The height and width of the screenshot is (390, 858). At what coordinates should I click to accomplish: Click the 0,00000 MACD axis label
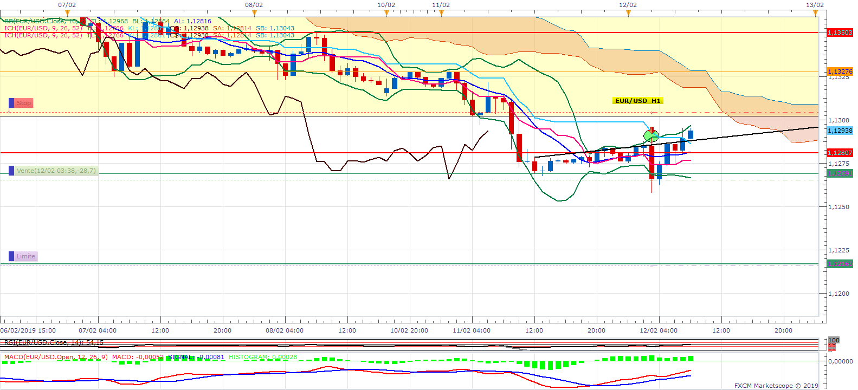tap(841, 361)
